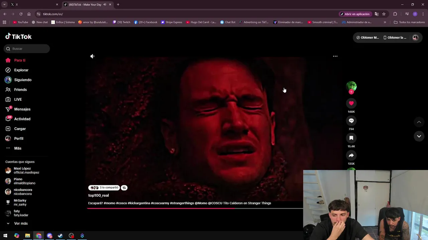Show more bookmarks with double chevron
Screen dimensions: 428x240
pyautogui.click(x=385, y=22)
